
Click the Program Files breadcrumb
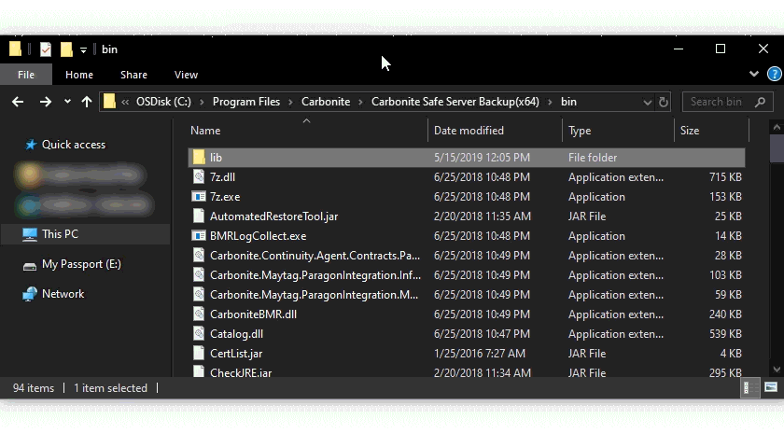(x=246, y=102)
